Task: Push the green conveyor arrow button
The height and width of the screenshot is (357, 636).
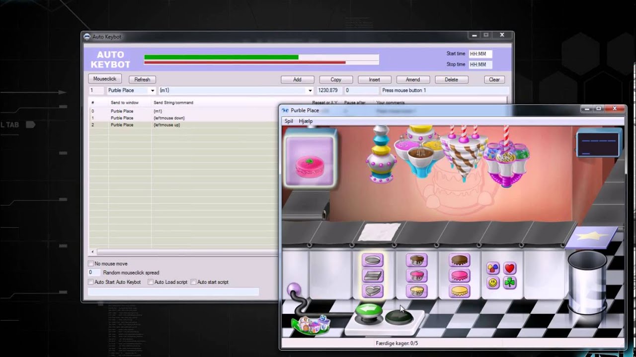Action: (369, 313)
